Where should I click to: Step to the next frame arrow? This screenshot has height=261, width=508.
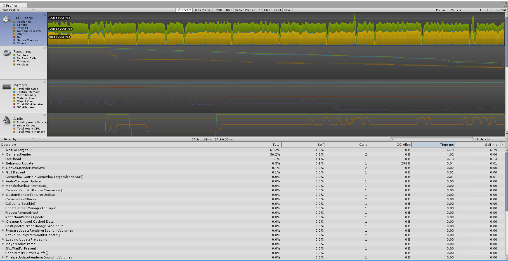488,10
